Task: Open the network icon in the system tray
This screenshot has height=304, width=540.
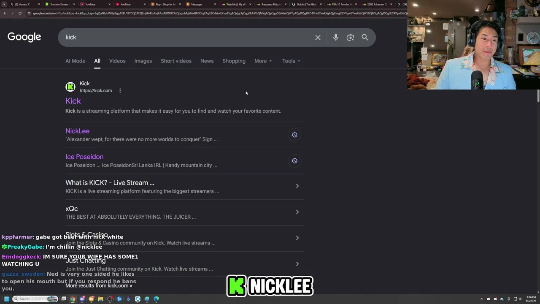Action: click(515, 299)
